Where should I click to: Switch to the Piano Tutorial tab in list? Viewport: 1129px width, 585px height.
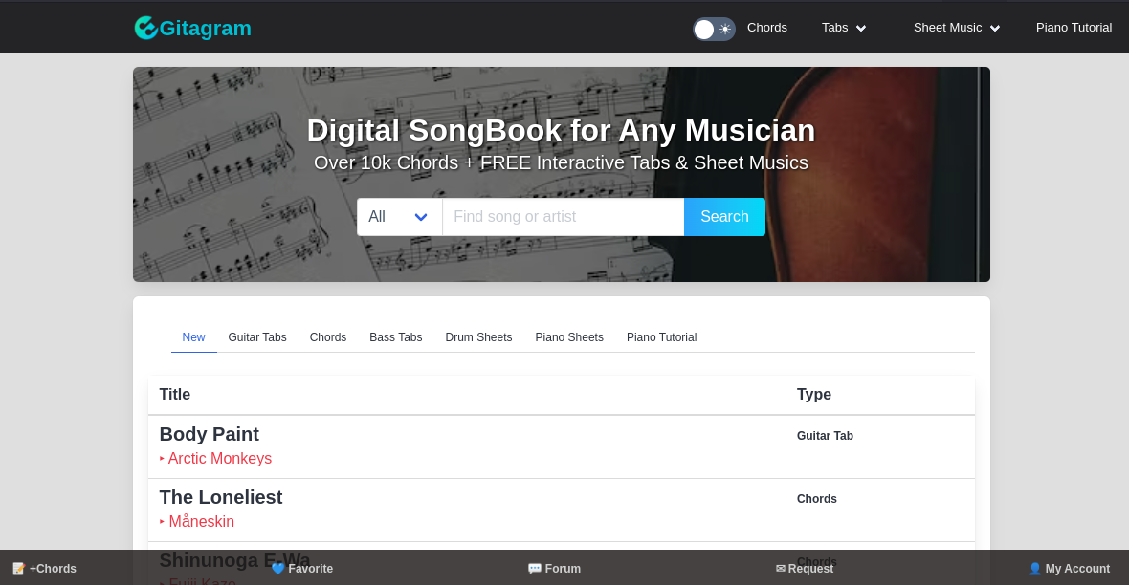click(661, 336)
